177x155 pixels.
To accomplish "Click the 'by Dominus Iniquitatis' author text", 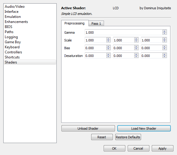I will point(155,8).
